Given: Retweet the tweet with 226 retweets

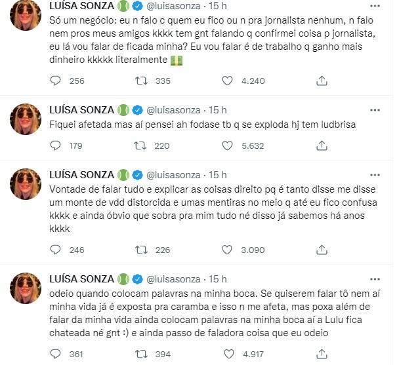Looking at the screenshot, I should pos(142,250).
